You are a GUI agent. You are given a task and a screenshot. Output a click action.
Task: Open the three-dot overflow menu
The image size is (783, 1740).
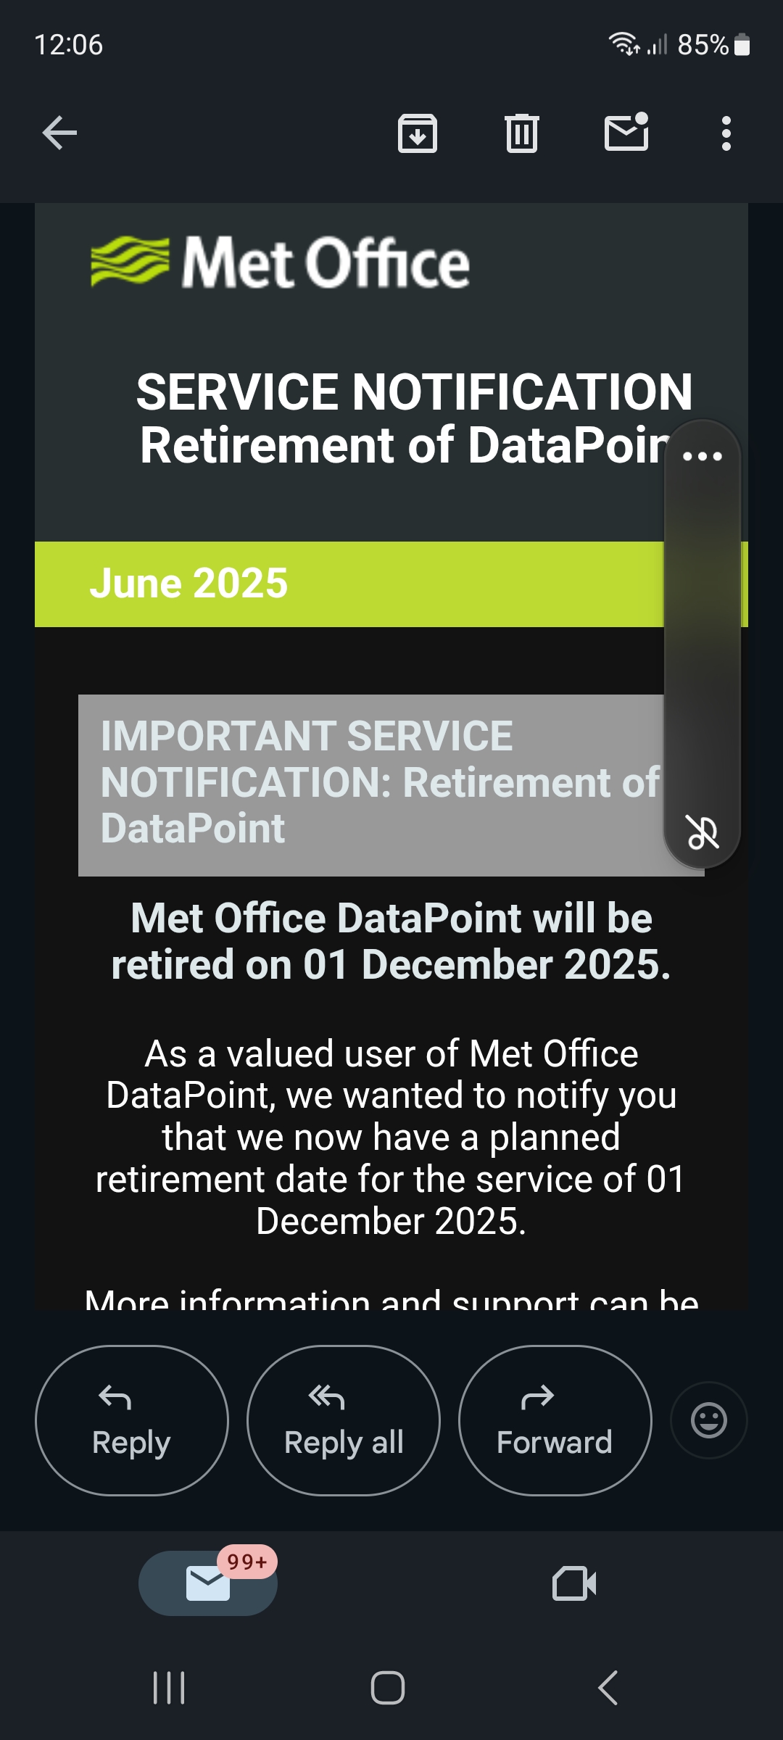point(726,133)
